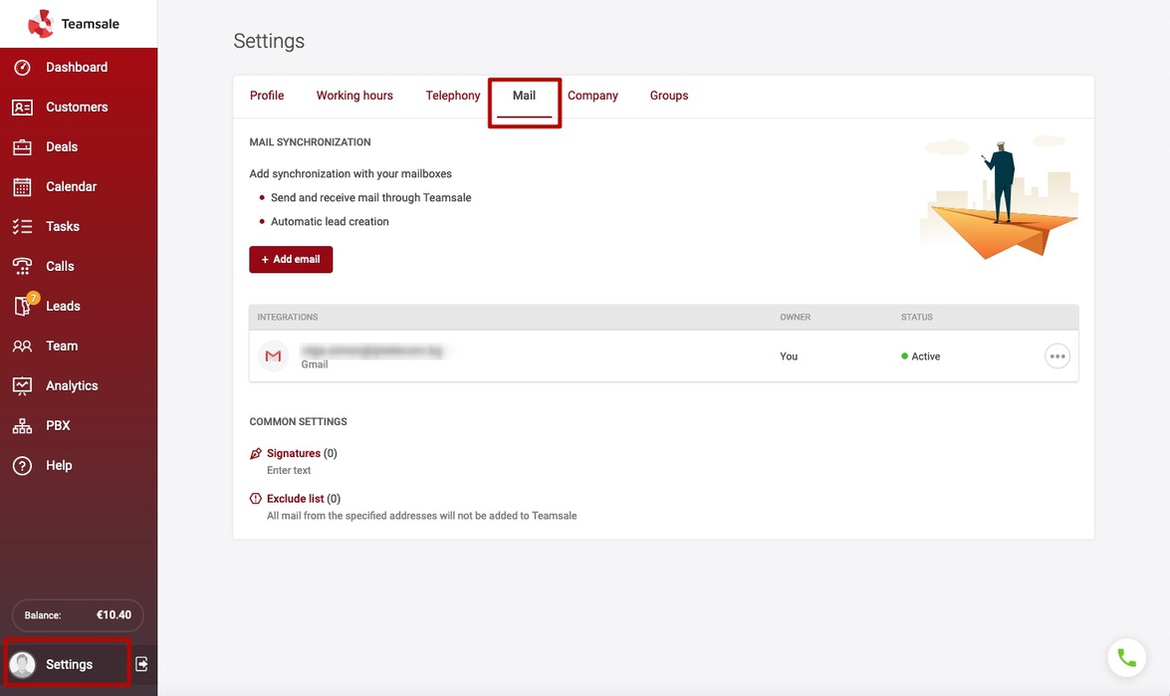Click 'Automatic lead creation' bullet text
The width and height of the screenshot is (1170, 696).
point(330,222)
